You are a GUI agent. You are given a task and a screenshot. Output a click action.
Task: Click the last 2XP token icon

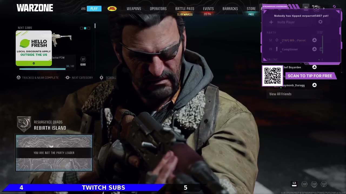[324, 184]
